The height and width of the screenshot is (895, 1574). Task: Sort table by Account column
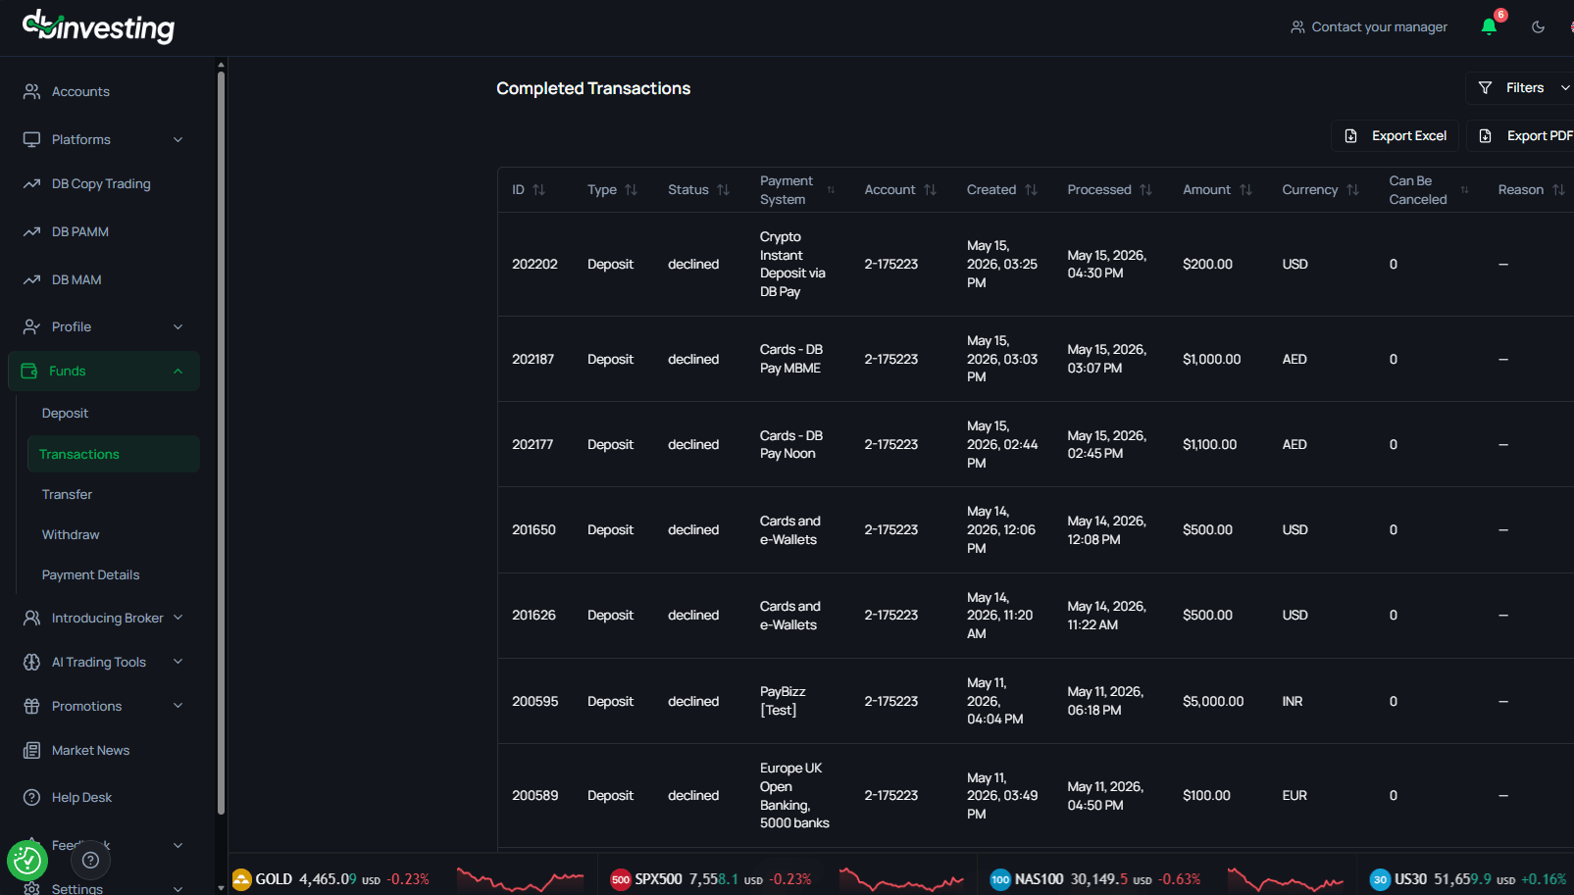[x=930, y=189]
